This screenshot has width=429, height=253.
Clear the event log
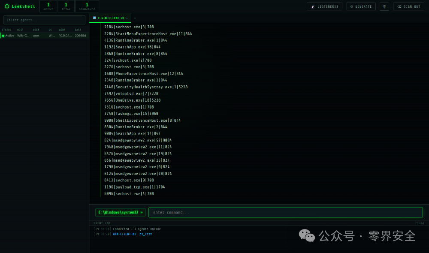point(420,223)
